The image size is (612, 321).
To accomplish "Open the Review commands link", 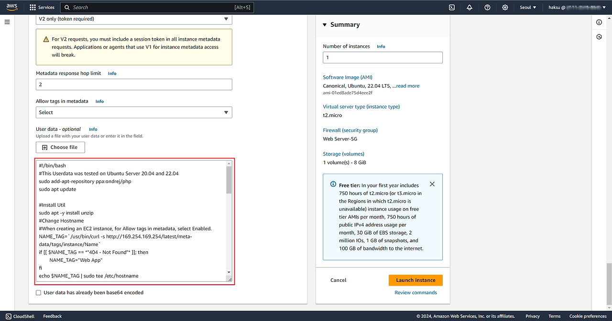I will point(415,292).
